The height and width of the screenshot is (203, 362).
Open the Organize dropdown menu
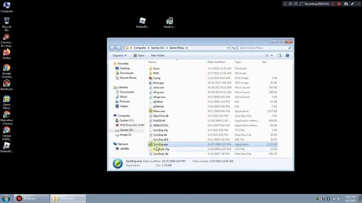click(119, 55)
